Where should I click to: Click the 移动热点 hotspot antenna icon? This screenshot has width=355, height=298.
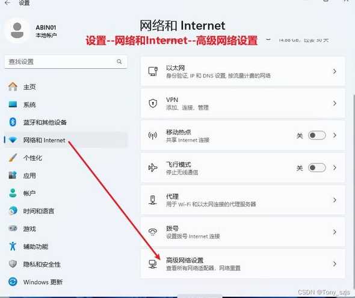click(153, 136)
